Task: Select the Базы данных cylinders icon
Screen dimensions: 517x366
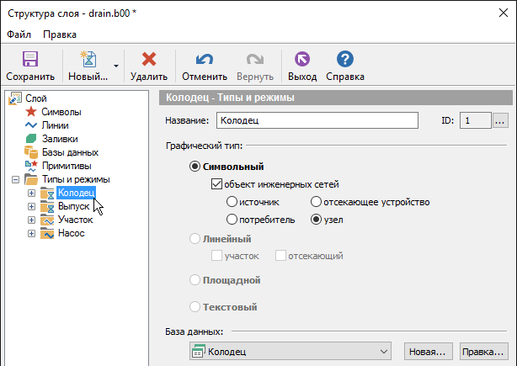Action: click(31, 152)
